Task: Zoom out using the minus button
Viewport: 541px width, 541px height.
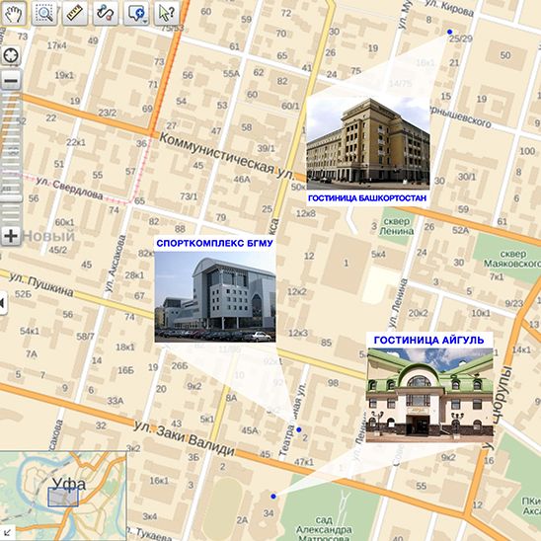Action: pyautogui.click(x=11, y=81)
